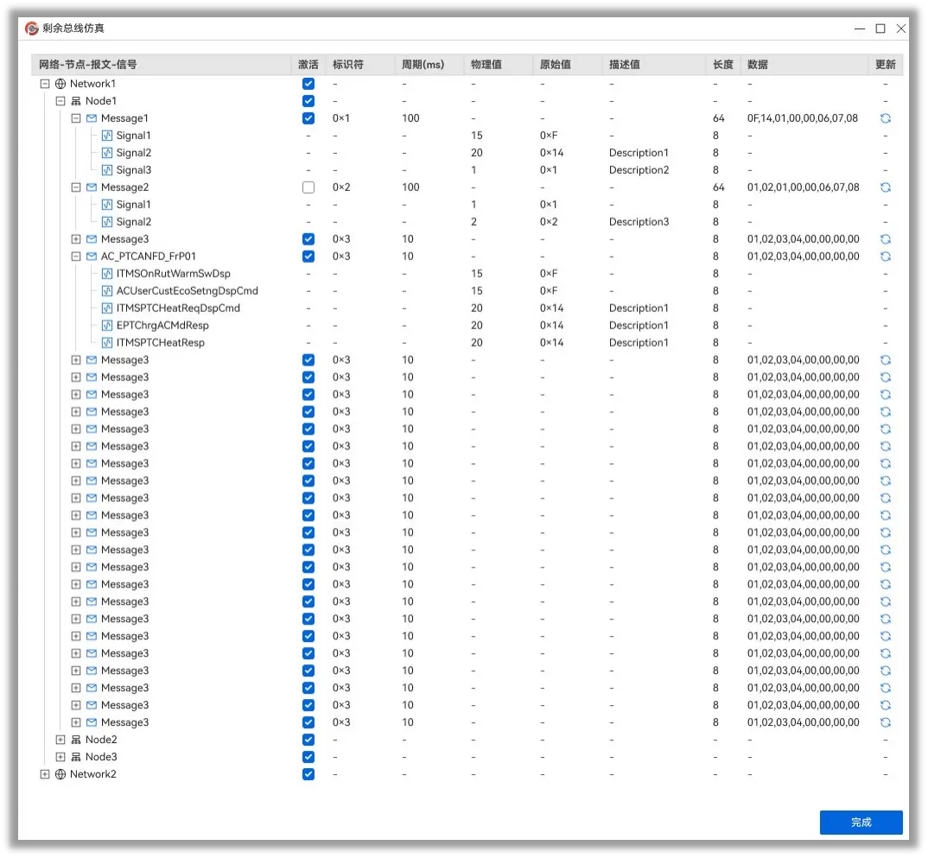Click the 长度 column header

[x=723, y=65]
